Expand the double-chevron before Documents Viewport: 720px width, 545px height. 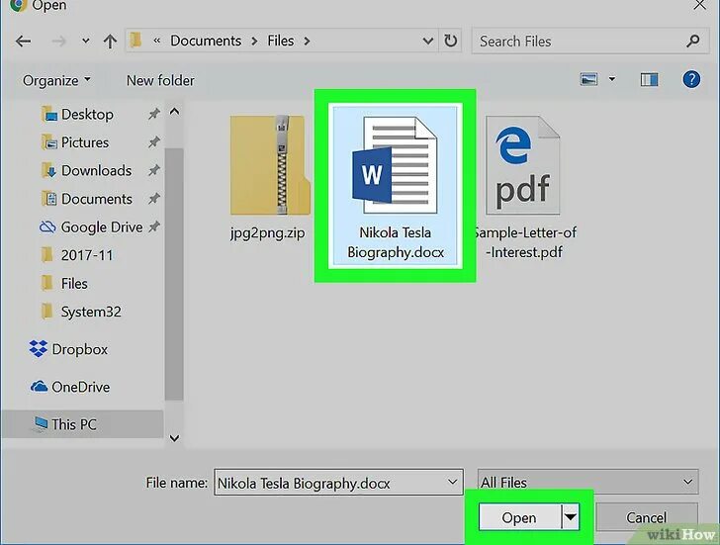[x=157, y=41]
